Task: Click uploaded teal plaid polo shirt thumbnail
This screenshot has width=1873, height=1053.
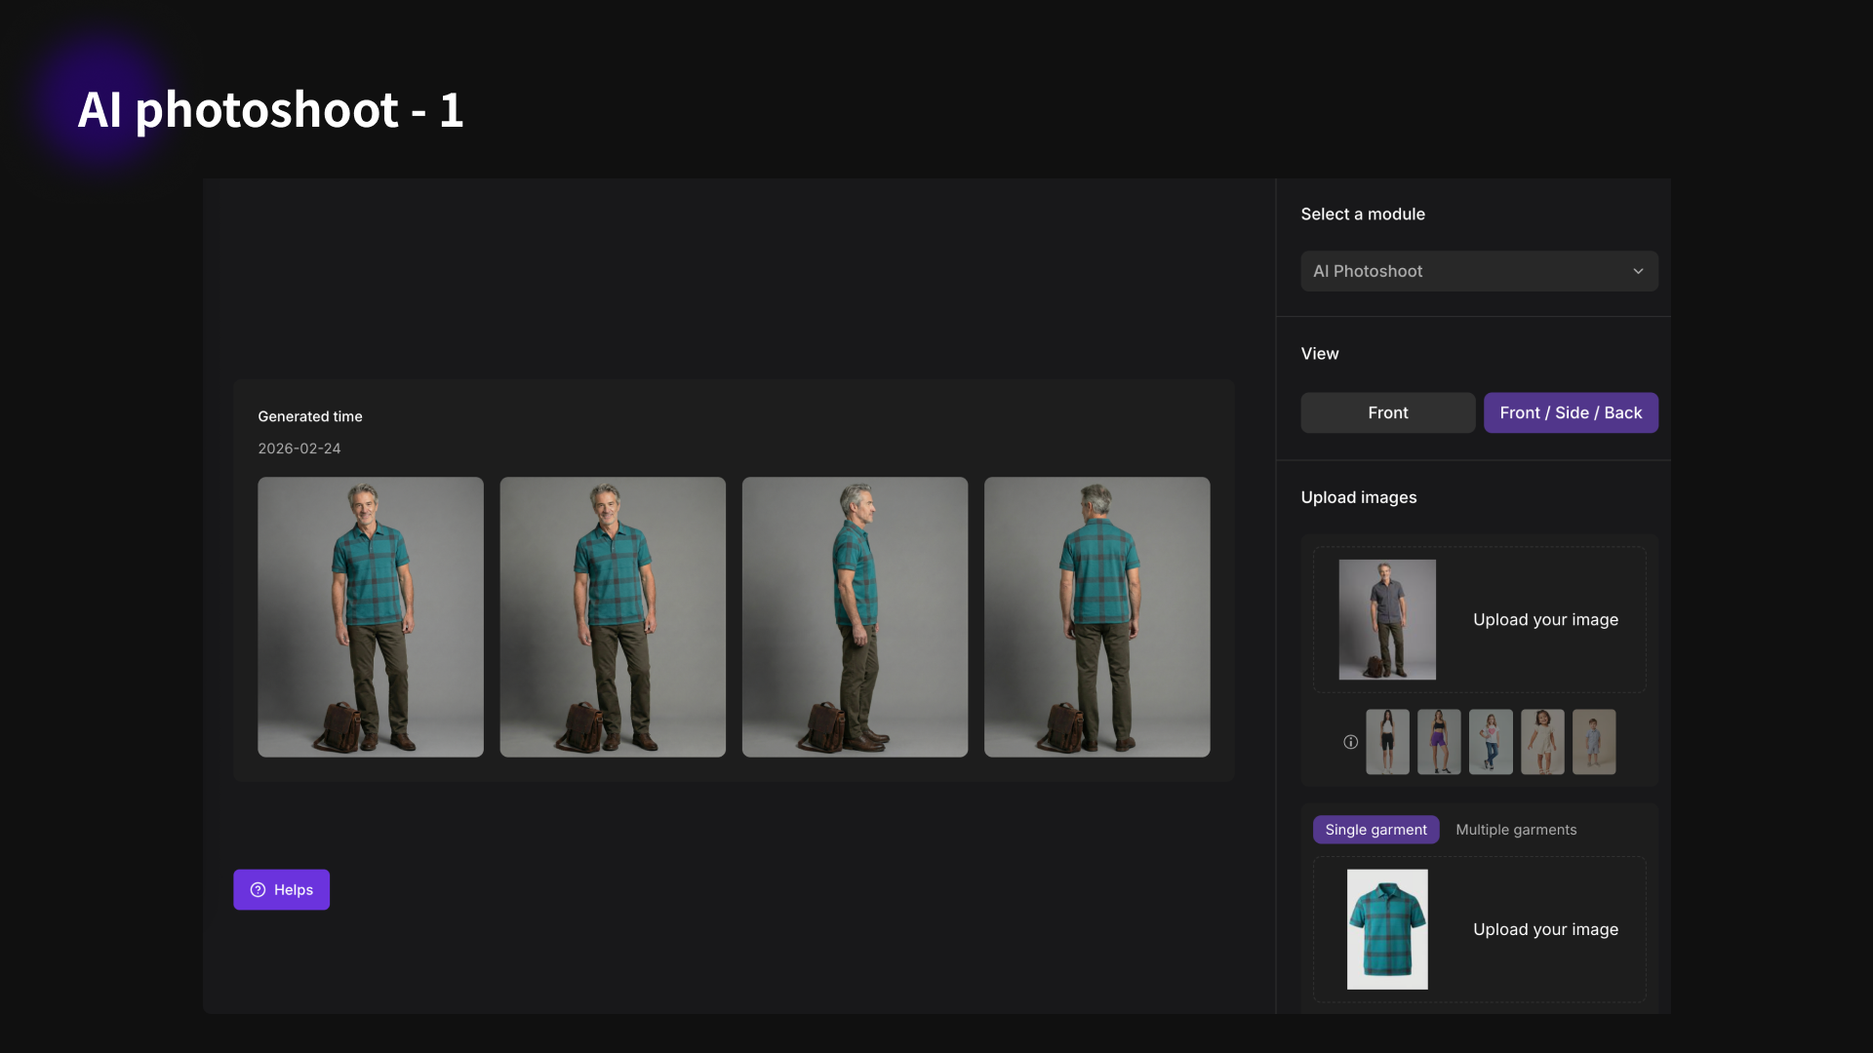Action: [x=1387, y=929]
